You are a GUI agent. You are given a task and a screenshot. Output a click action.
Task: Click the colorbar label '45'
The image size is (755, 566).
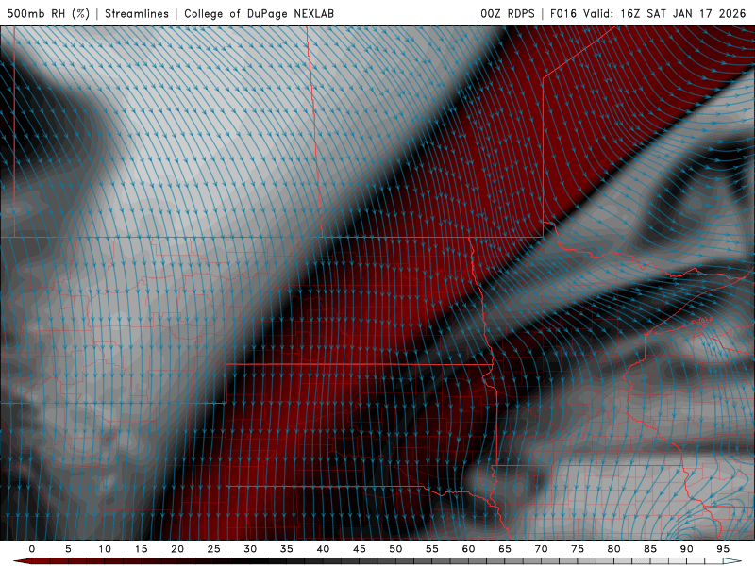(359, 549)
